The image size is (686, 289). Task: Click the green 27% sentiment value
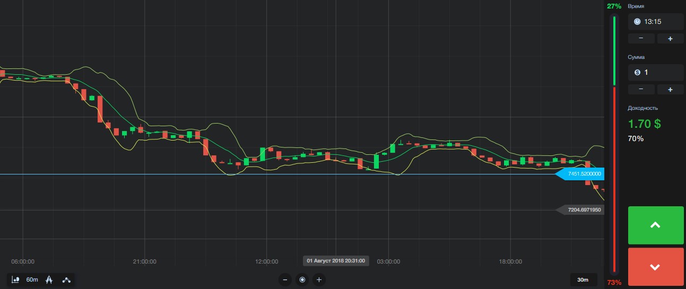pyautogui.click(x=614, y=6)
